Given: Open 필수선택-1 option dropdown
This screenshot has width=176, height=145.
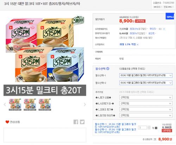Looking at the screenshot, I should click(x=146, y=75).
